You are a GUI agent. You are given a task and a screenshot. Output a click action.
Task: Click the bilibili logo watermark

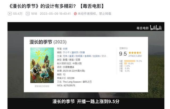(x=156, y=28)
